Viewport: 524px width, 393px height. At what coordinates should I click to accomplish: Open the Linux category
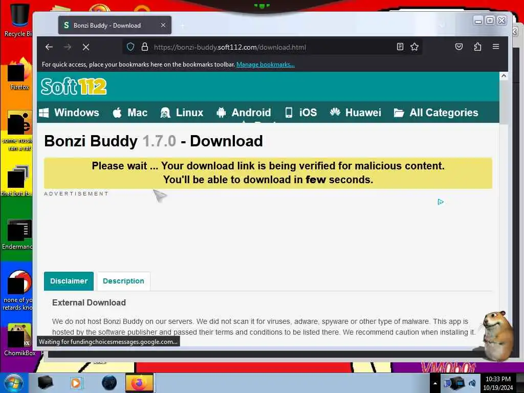(182, 113)
